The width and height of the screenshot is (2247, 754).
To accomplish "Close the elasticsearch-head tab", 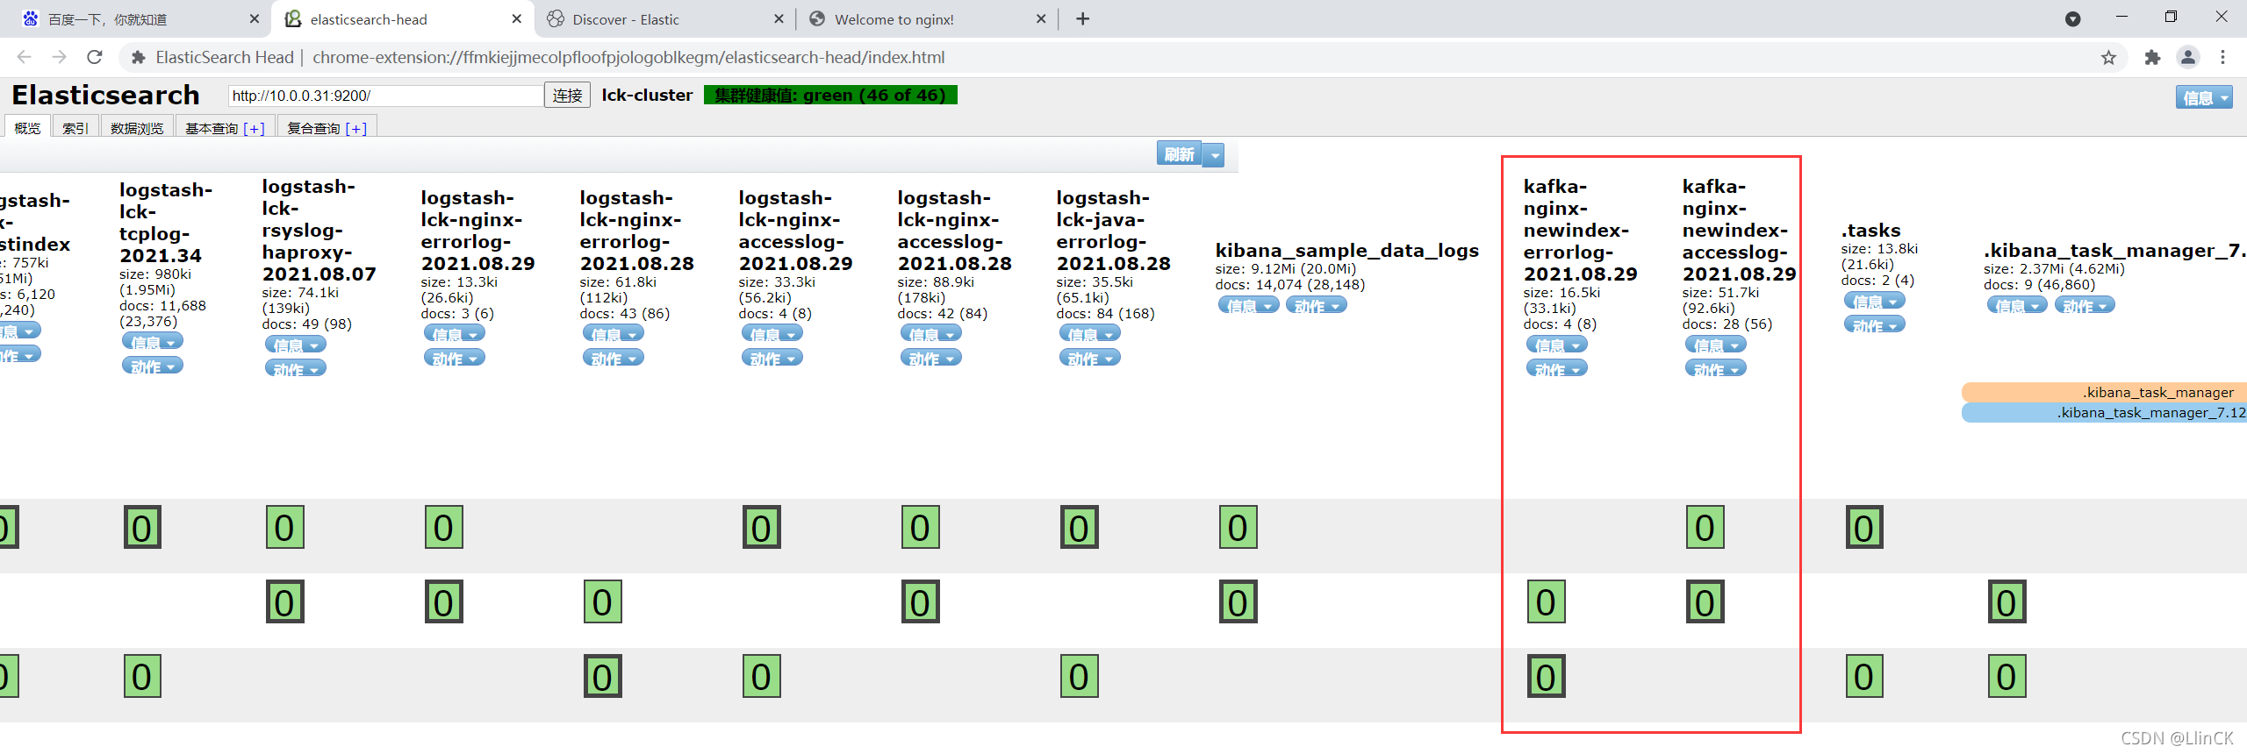I will click(516, 18).
